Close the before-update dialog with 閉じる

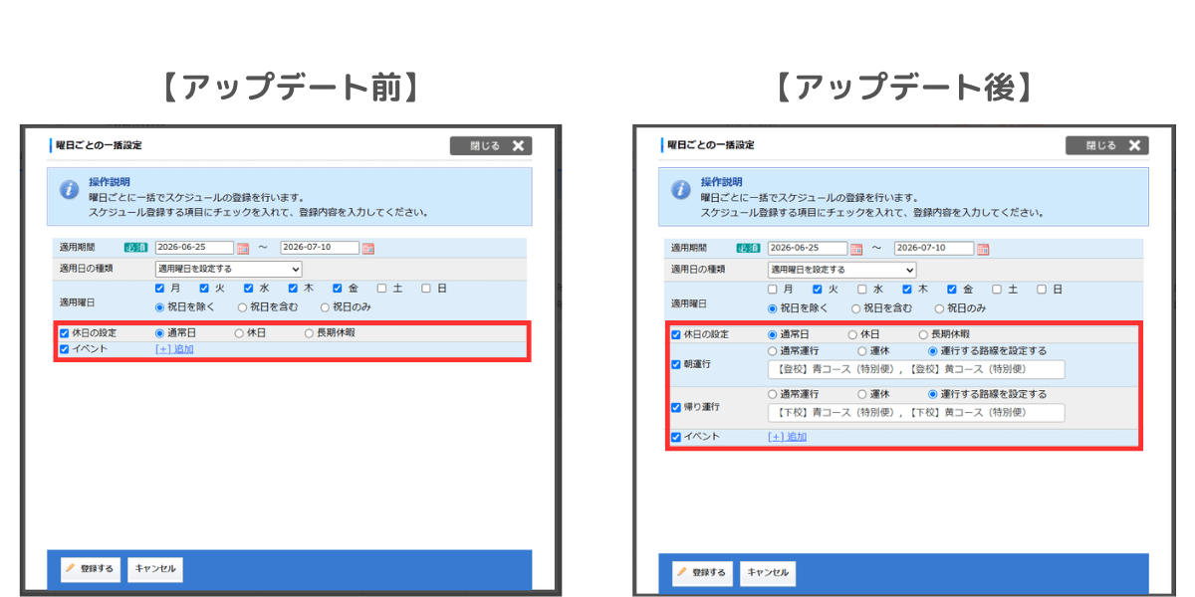[491, 145]
